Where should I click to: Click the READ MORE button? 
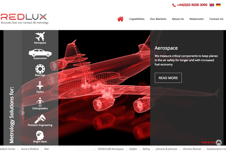coord(168,78)
